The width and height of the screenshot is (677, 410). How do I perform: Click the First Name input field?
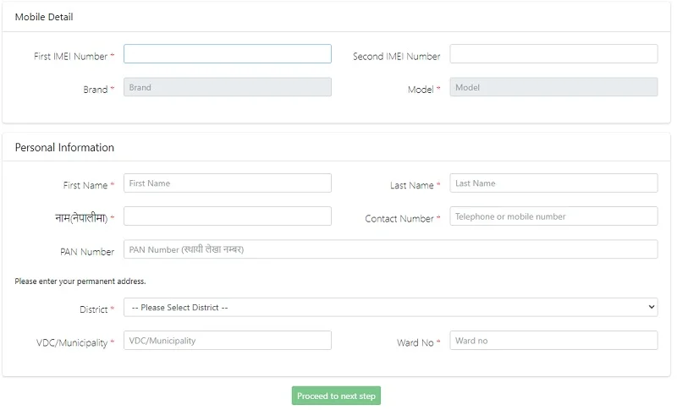(x=228, y=183)
